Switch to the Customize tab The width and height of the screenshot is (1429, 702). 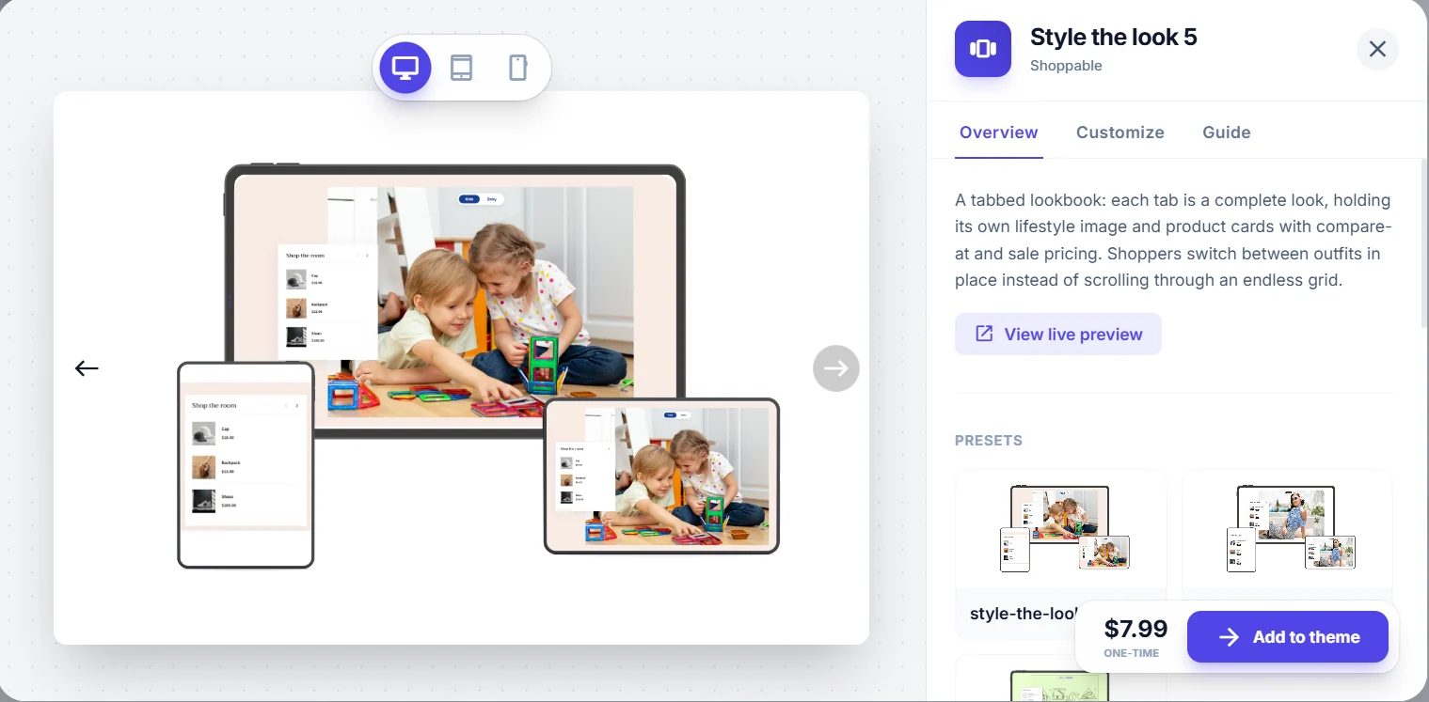[x=1120, y=133]
